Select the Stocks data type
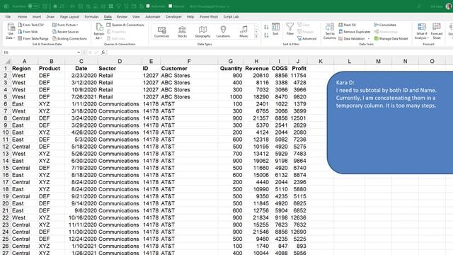The height and width of the screenshot is (255, 453). click(182, 32)
